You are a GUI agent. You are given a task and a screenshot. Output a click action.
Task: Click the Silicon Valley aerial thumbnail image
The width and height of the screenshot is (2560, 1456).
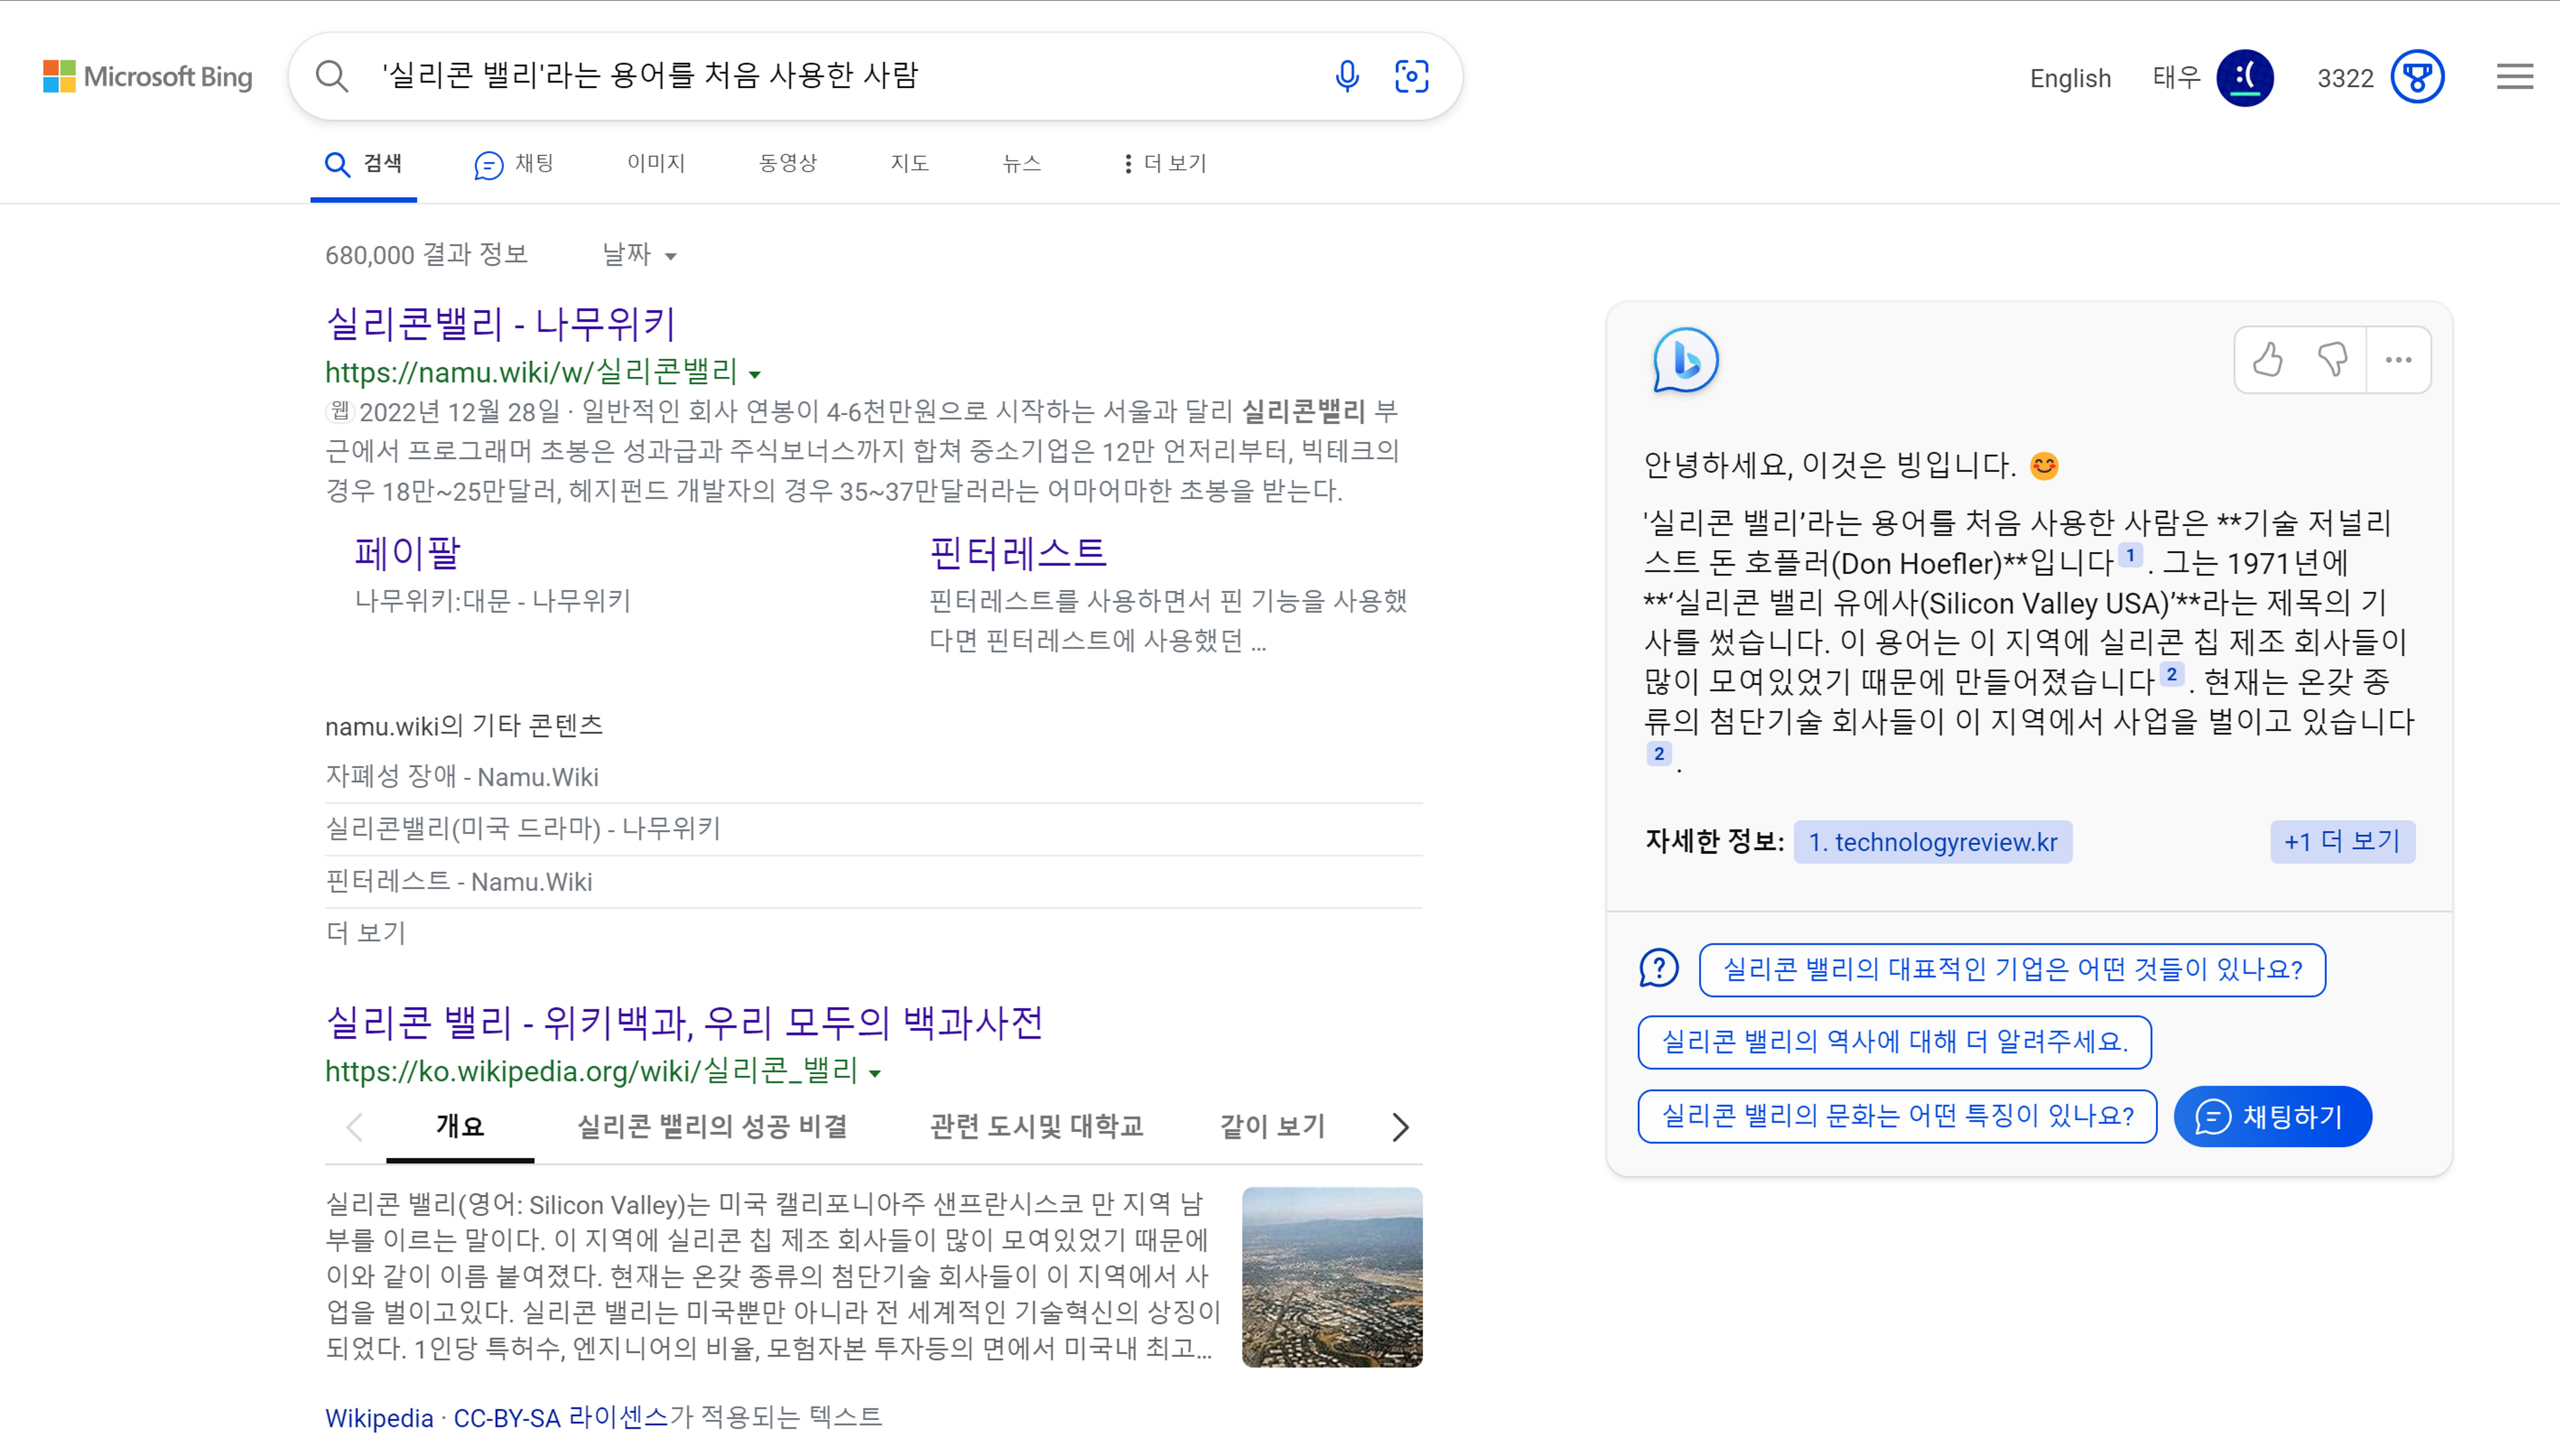coord(1331,1276)
